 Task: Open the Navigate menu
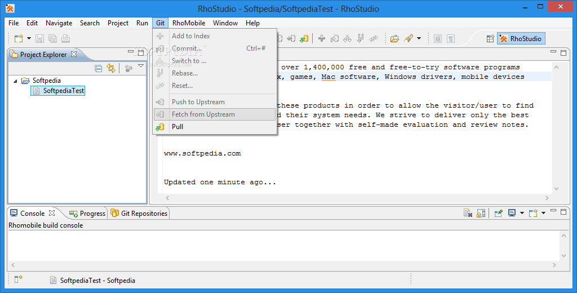pyautogui.click(x=59, y=23)
